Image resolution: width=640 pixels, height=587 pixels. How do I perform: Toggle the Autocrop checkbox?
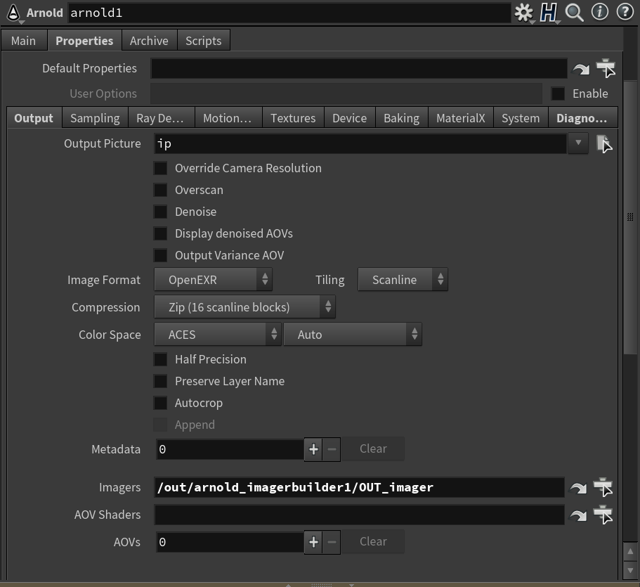coord(160,404)
